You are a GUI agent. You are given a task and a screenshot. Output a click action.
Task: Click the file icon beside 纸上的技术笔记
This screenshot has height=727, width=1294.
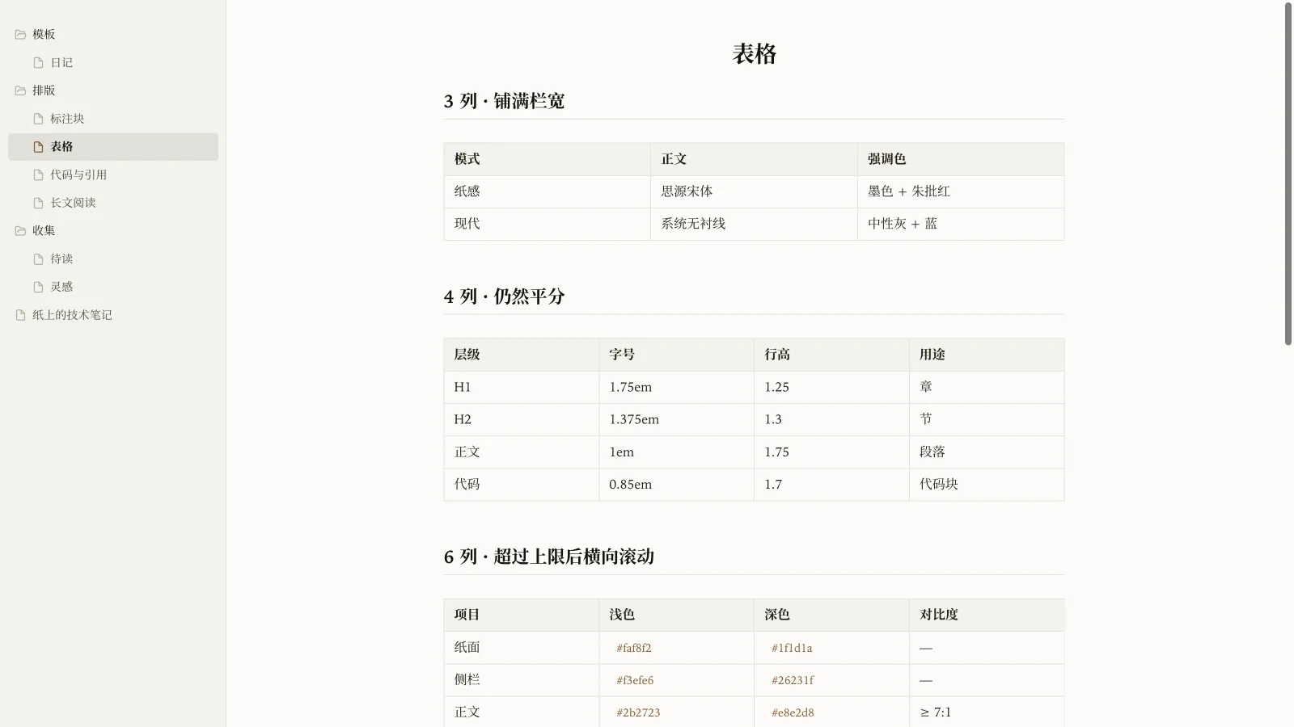point(20,315)
